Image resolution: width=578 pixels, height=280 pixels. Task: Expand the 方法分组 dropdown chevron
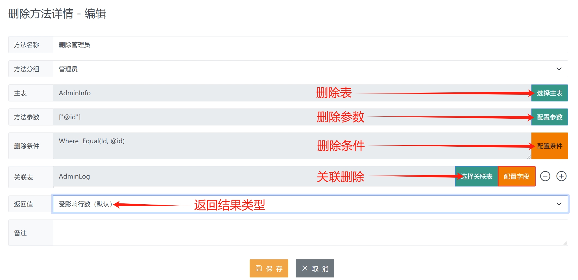click(559, 69)
